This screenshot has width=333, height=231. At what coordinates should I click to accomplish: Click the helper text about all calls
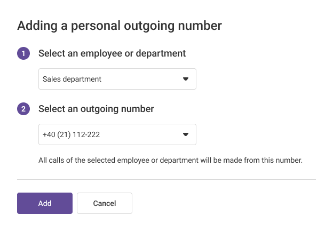pyautogui.click(x=171, y=160)
